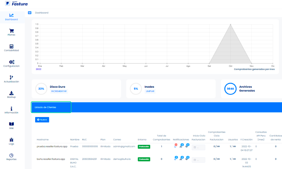
Task: Go to the Actualización branch icon
Action: point(11,79)
